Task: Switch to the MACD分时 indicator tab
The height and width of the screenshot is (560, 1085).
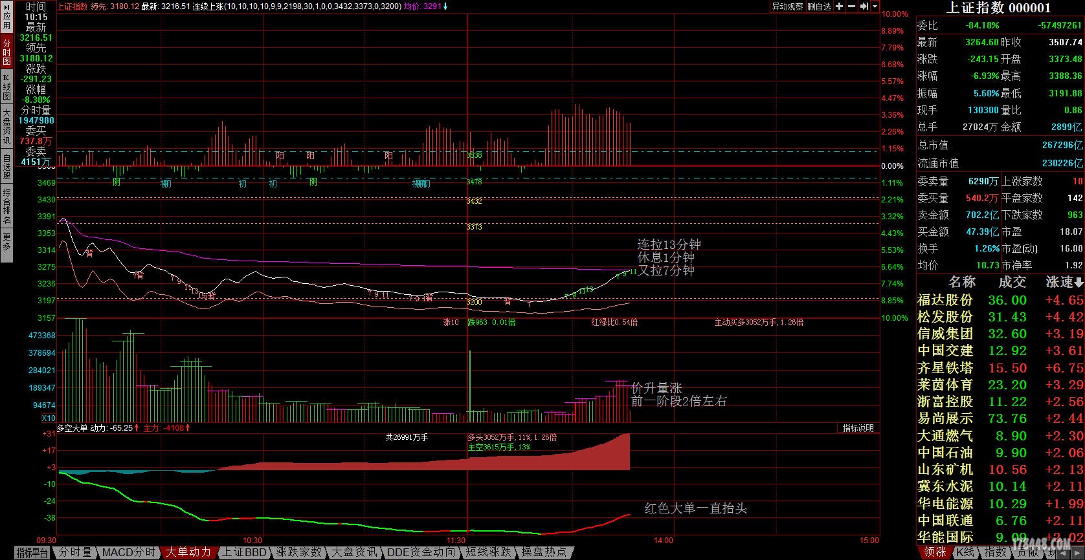Action: 129,553
